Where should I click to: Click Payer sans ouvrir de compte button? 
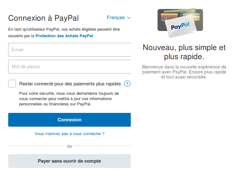[69, 161]
